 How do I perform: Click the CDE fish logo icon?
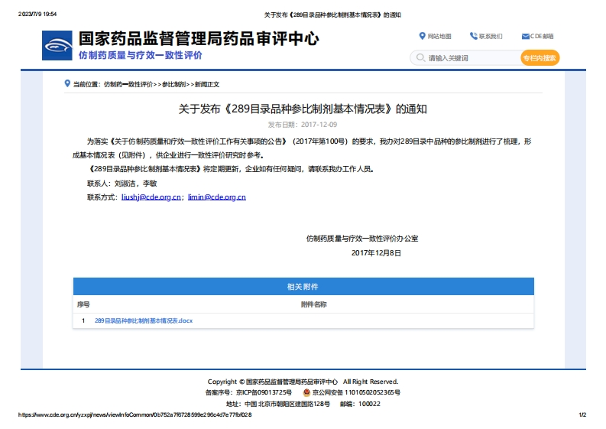[57, 46]
